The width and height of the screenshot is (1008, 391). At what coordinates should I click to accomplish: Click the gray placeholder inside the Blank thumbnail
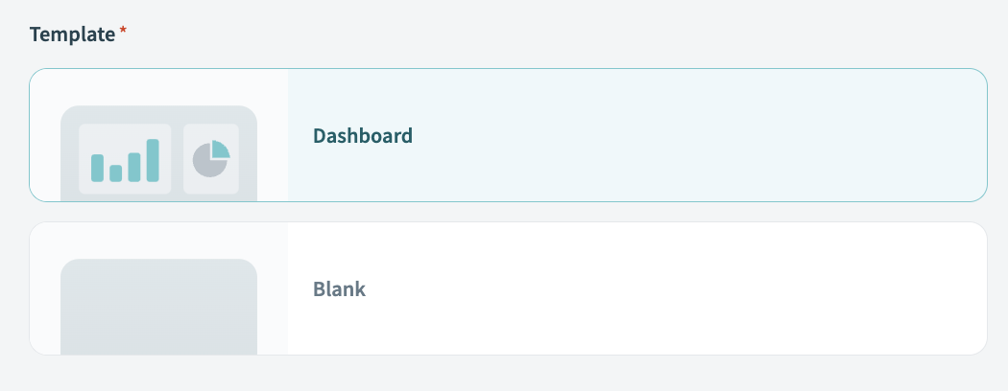click(159, 307)
